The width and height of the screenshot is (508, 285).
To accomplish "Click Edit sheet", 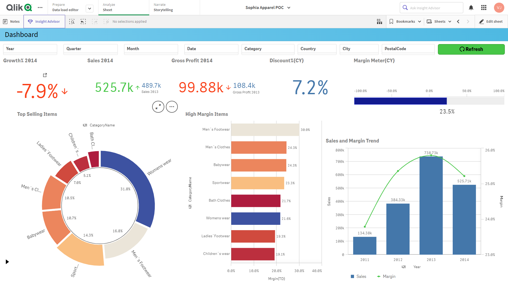I will pos(491,21).
